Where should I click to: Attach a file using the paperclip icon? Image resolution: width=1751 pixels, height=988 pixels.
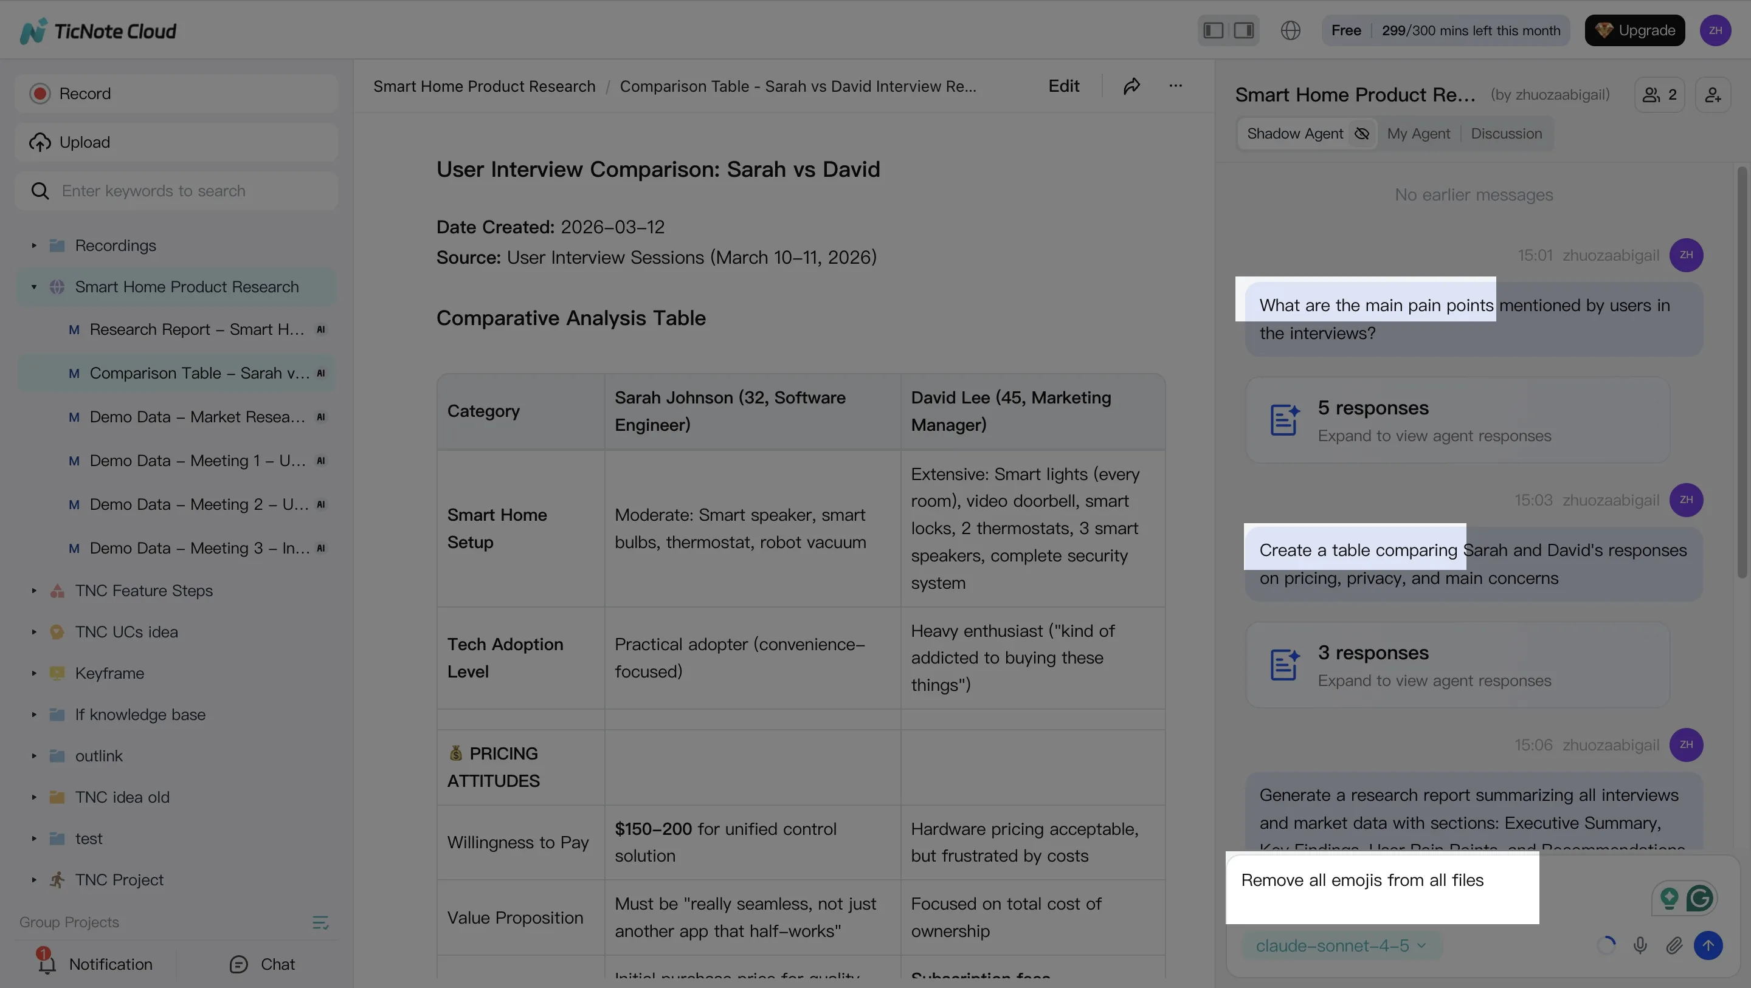click(x=1675, y=945)
